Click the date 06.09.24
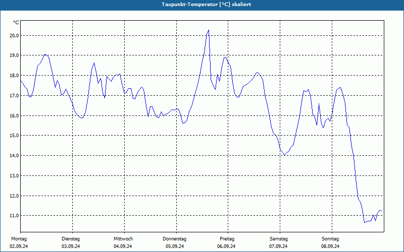Viewport: 404px width, 252px height. 226,246
